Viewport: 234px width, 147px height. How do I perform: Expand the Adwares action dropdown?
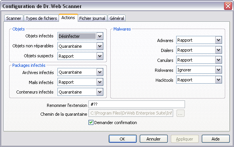pos(218,40)
